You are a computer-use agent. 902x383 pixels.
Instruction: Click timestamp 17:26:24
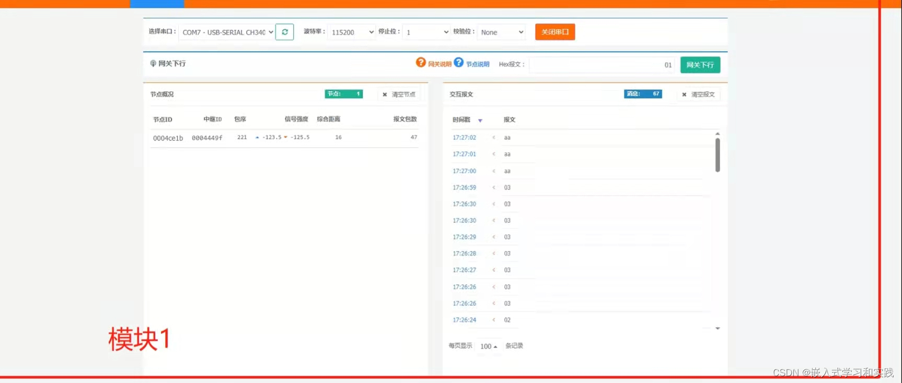464,320
